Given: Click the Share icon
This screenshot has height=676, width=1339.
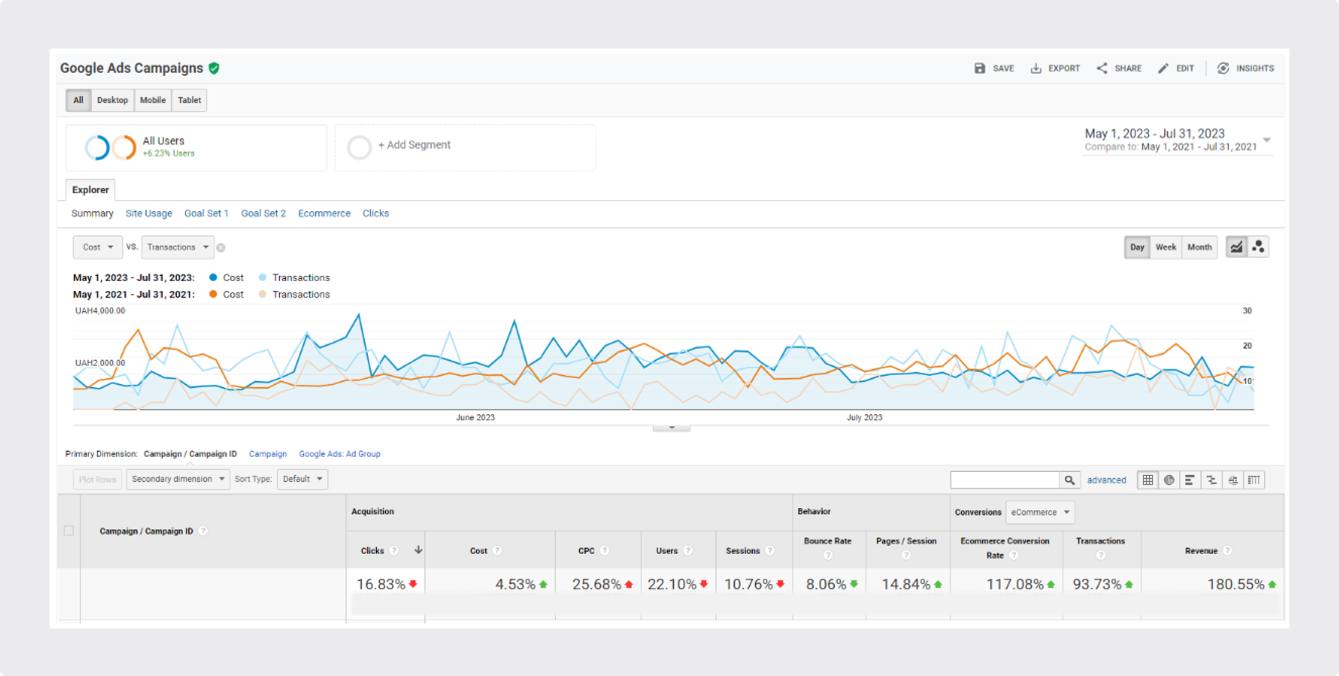Looking at the screenshot, I should 1102,68.
